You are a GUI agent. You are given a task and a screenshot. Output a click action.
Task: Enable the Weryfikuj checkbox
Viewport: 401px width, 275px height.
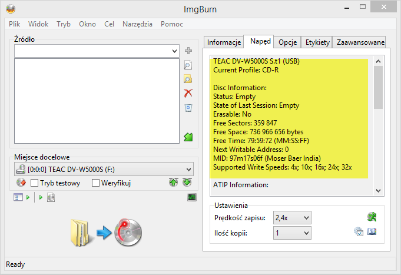tap(95, 183)
